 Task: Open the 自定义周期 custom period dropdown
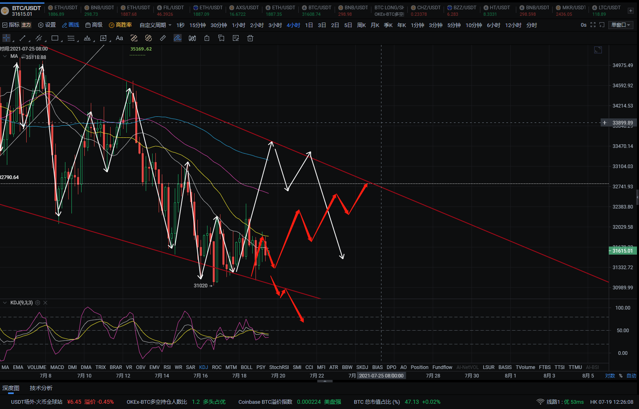[x=155, y=25]
